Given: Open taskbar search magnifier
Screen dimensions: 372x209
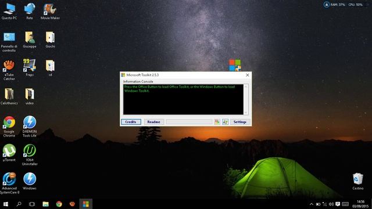Looking at the screenshot, I should point(19,204).
